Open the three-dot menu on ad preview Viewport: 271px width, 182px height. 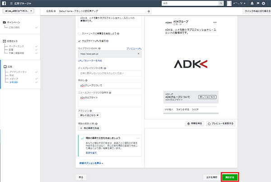point(215,22)
